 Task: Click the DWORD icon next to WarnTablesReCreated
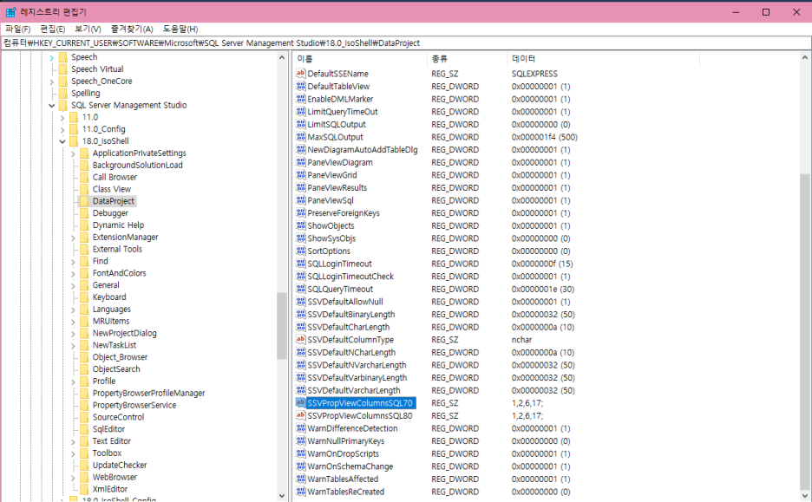pos(300,492)
